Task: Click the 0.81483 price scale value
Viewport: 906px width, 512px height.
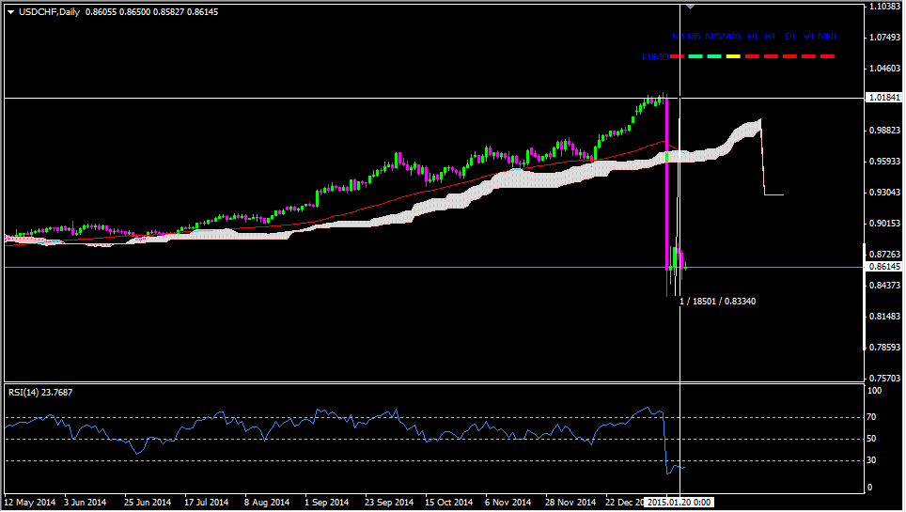Action: [x=884, y=317]
